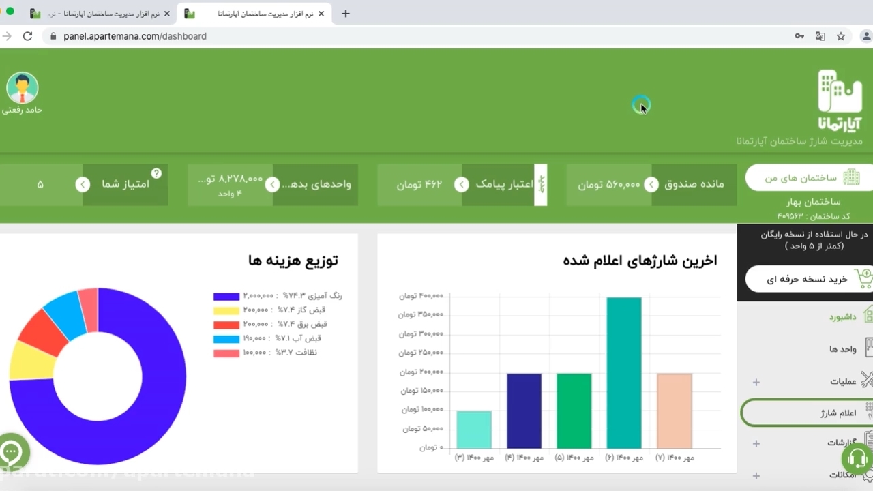
Task: Expand the واحدهای بدهکار chevron
Action: 272,185
